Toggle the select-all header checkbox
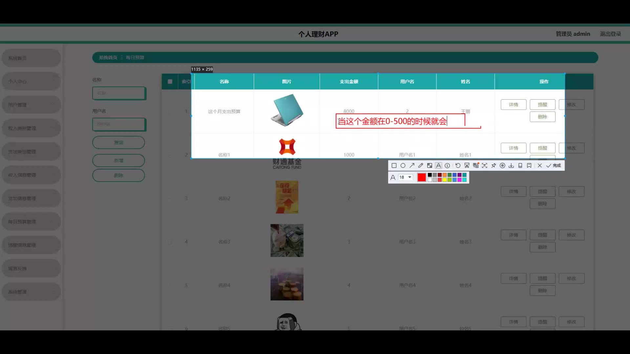The width and height of the screenshot is (630, 354). click(x=170, y=82)
